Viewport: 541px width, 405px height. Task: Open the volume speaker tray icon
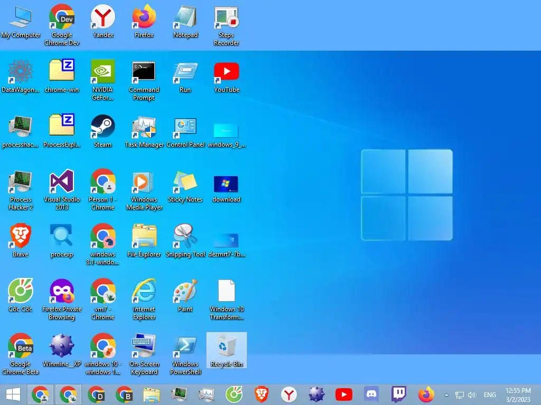click(472, 395)
